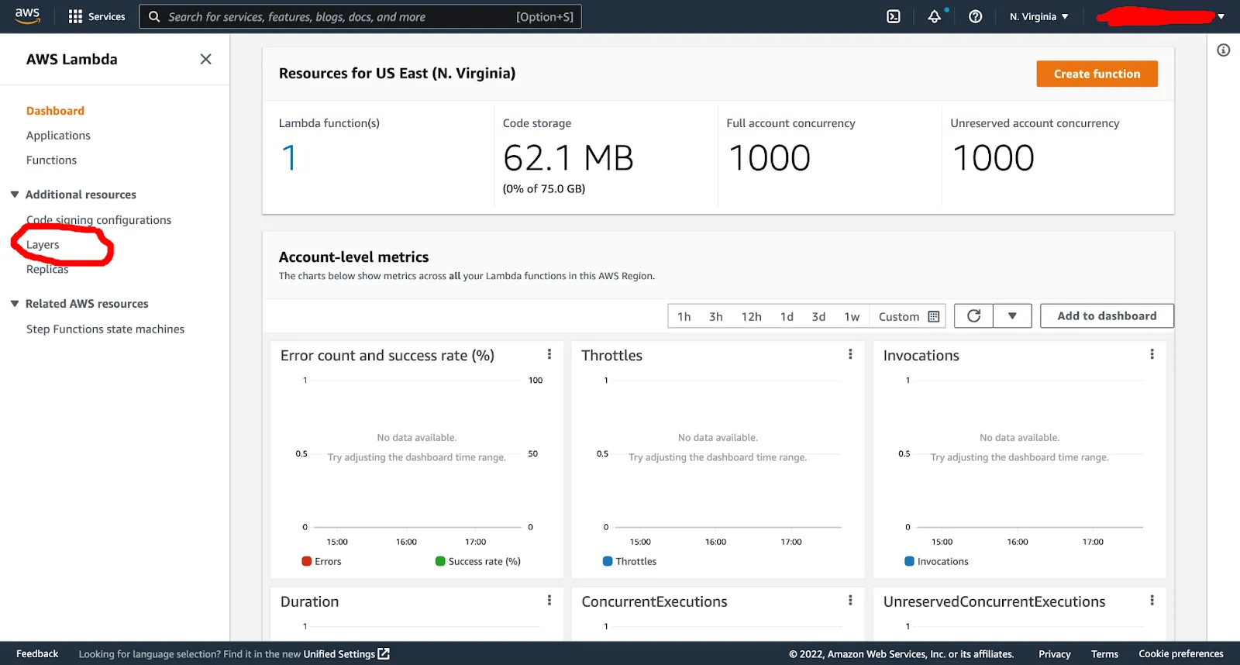This screenshot has height=665, width=1240.
Task: Click the Create function button
Action: (1097, 74)
